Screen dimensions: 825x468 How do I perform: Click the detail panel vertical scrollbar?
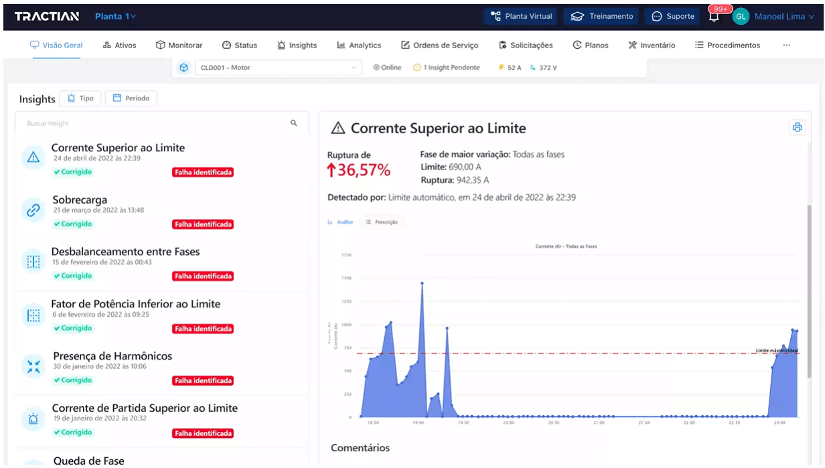(x=809, y=291)
